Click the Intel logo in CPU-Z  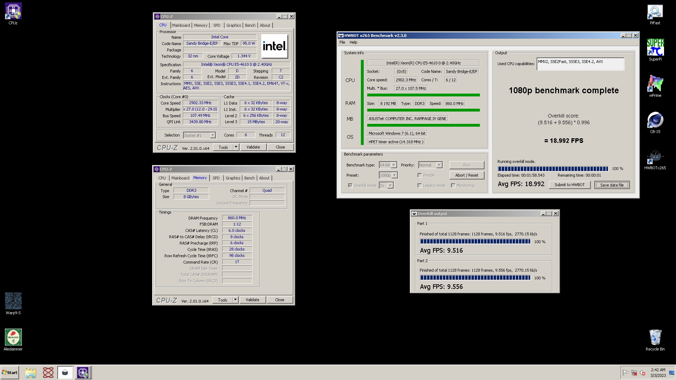[275, 46]
